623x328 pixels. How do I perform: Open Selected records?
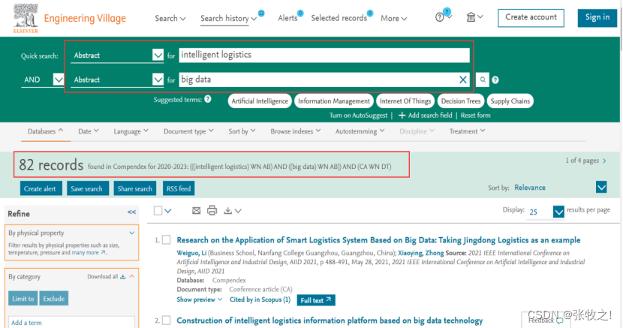coord(339,18)
